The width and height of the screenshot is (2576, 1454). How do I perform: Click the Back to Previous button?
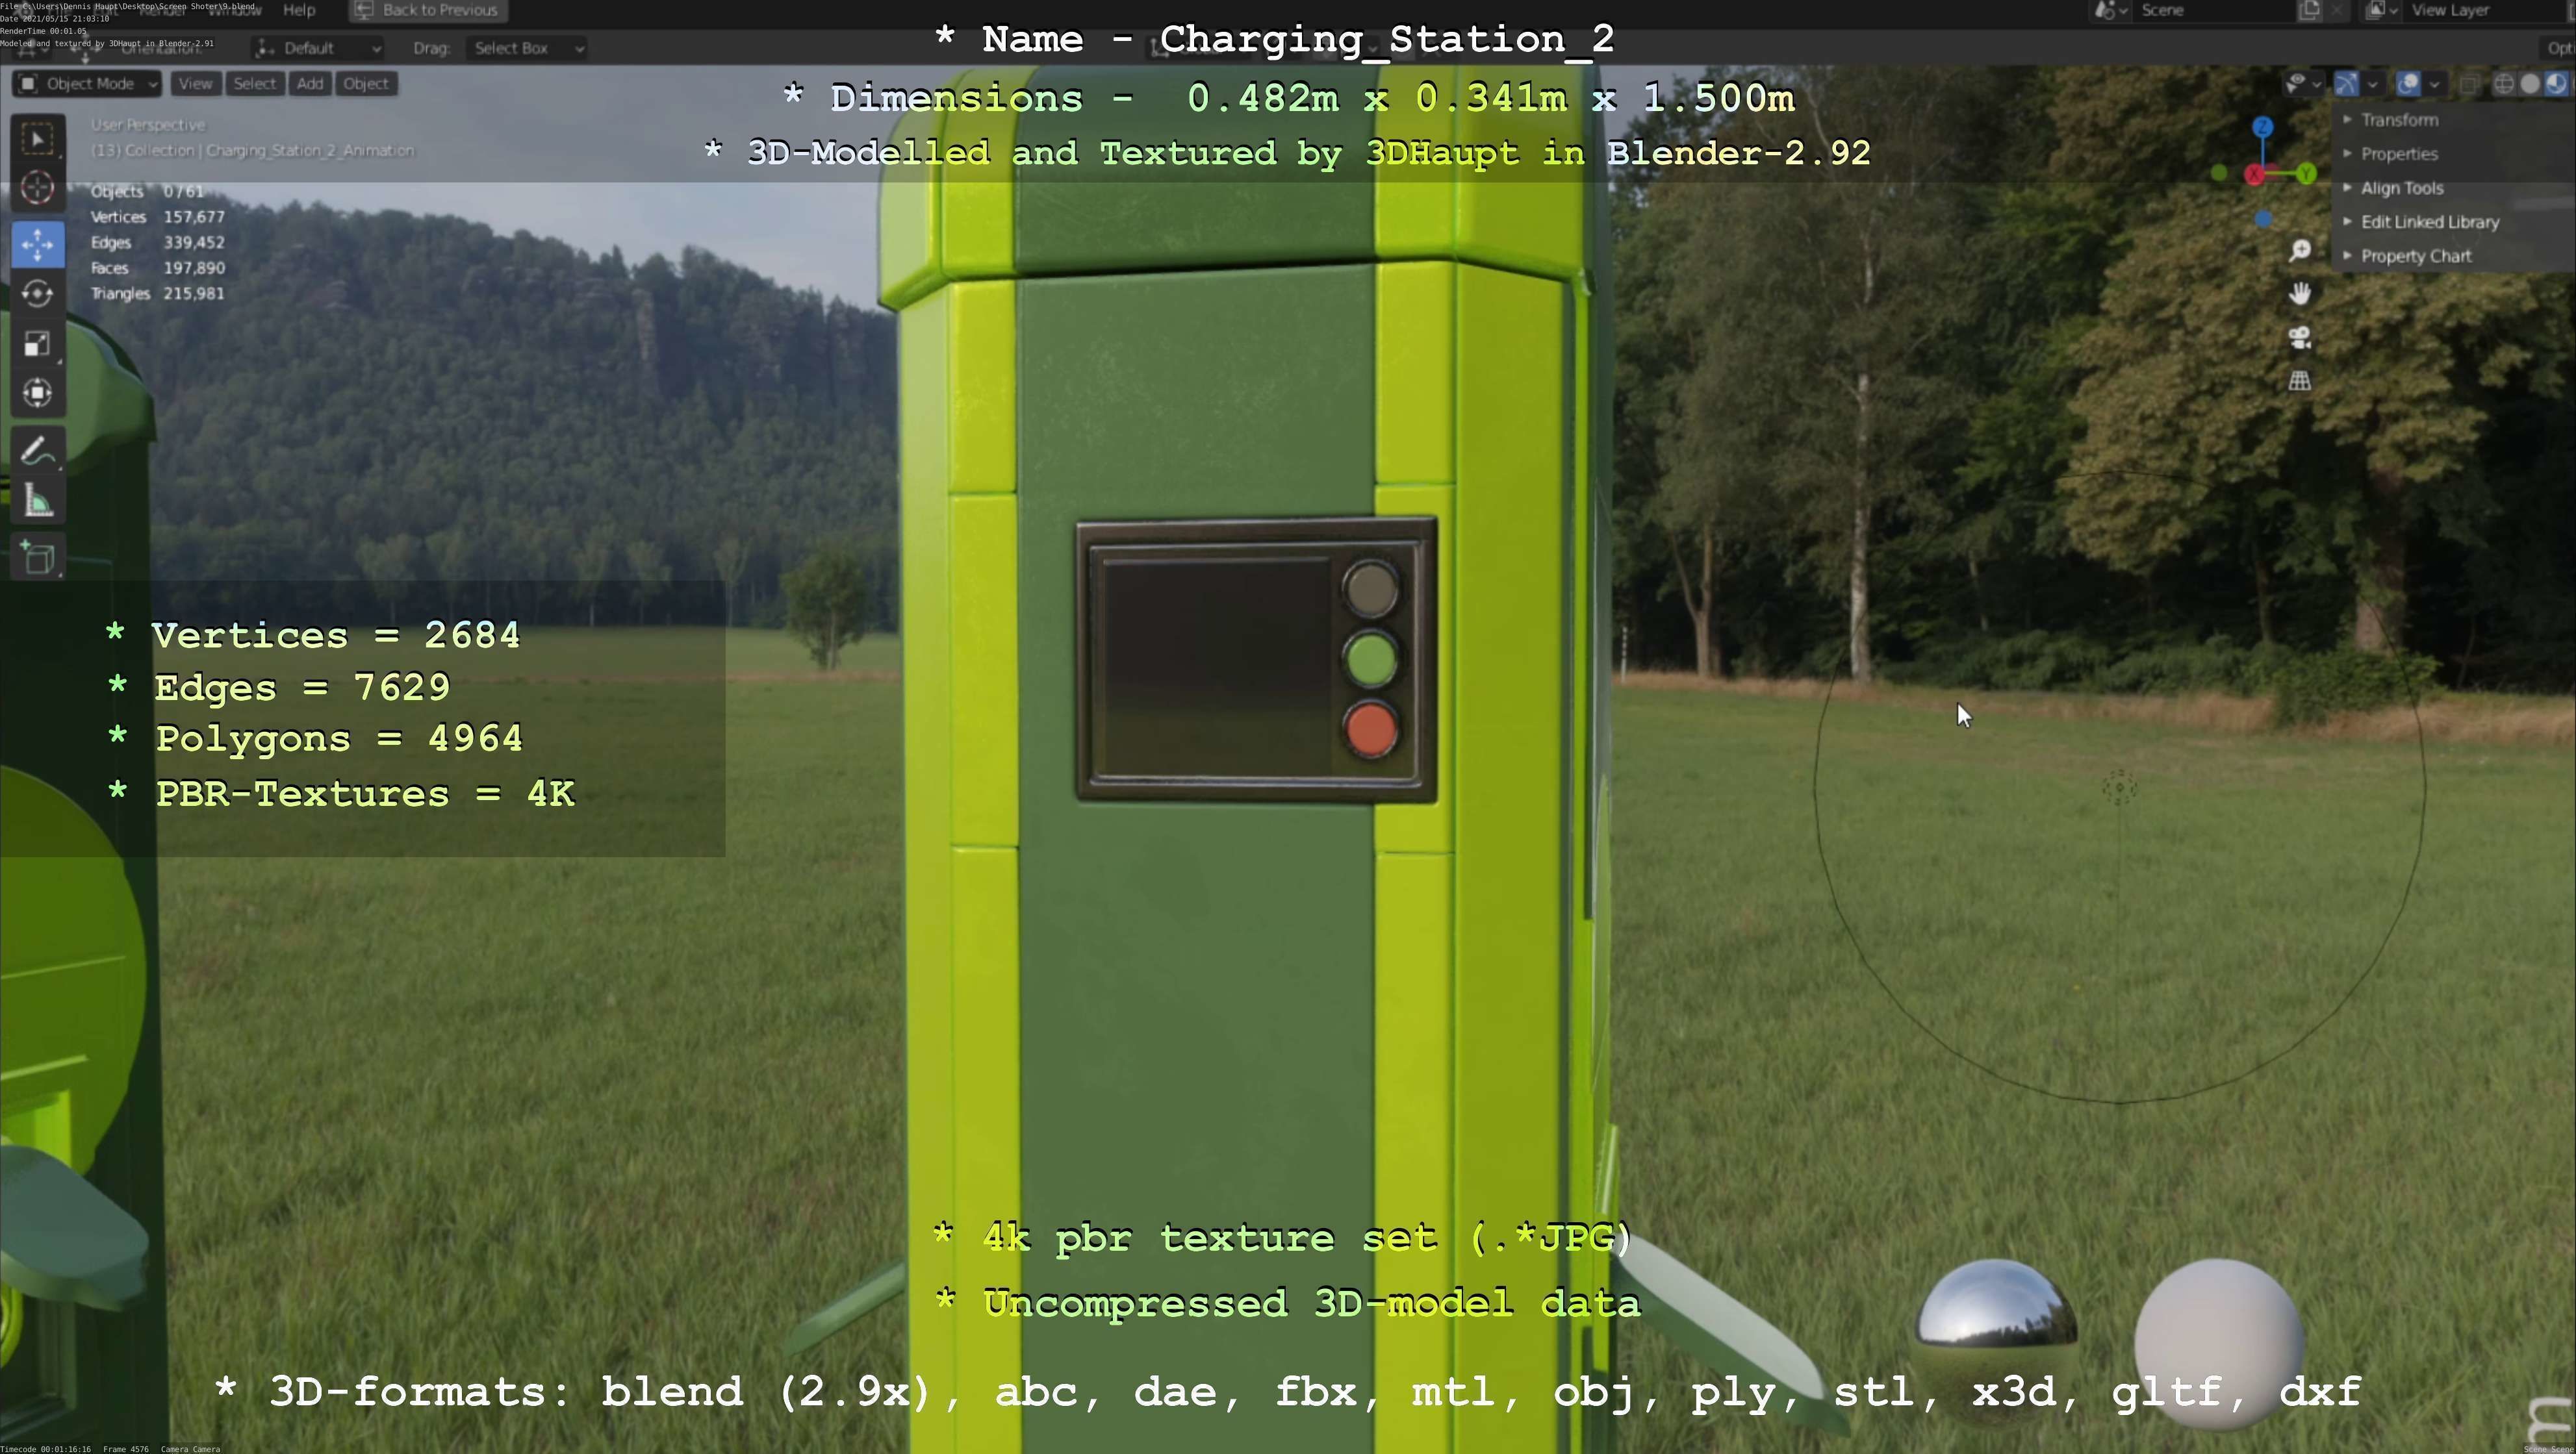pos(428,10)
